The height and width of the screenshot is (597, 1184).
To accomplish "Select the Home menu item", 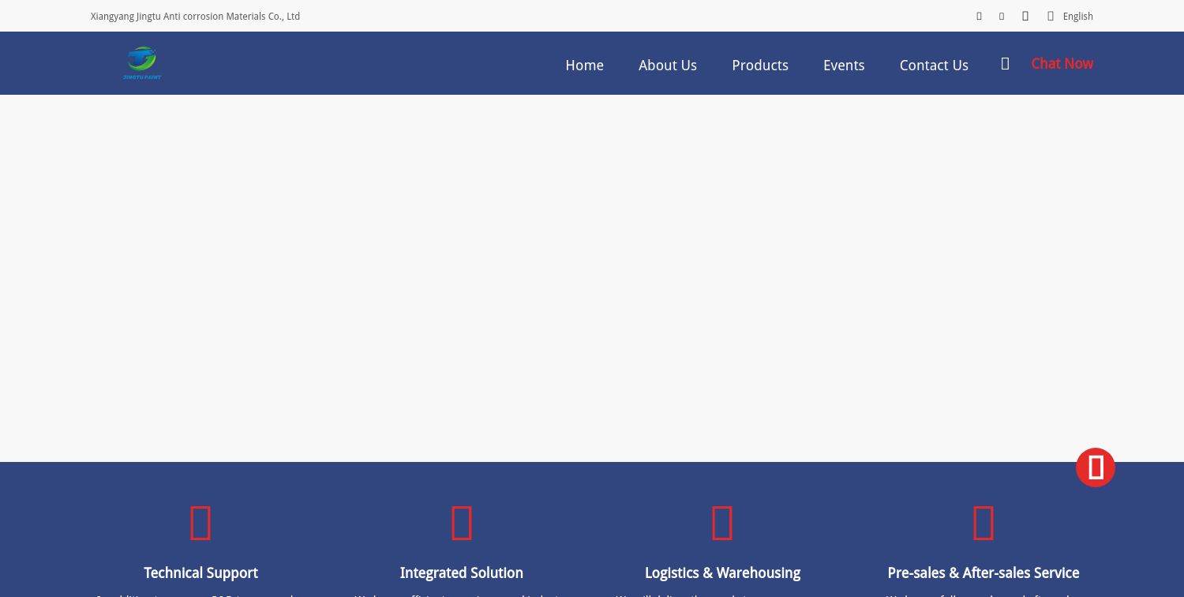I will pyautogui.click(x=584, y=66).
